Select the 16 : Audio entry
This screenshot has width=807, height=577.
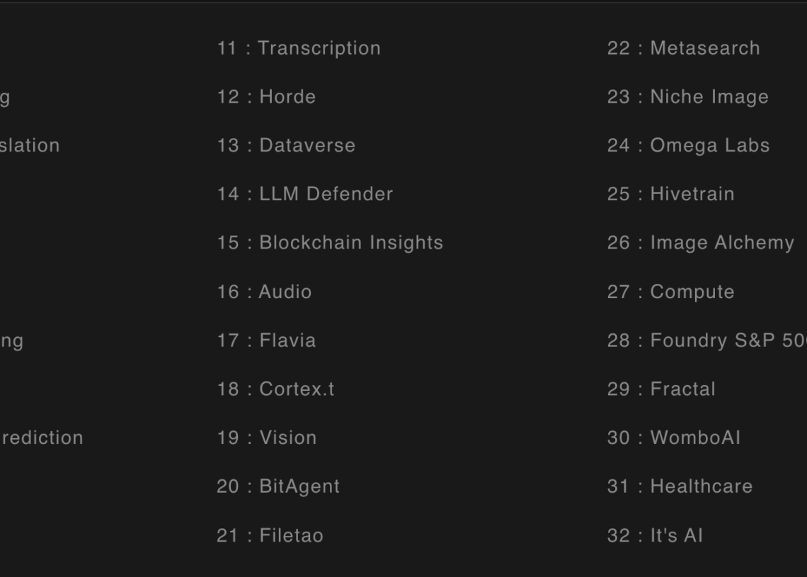tap(264, 292)
